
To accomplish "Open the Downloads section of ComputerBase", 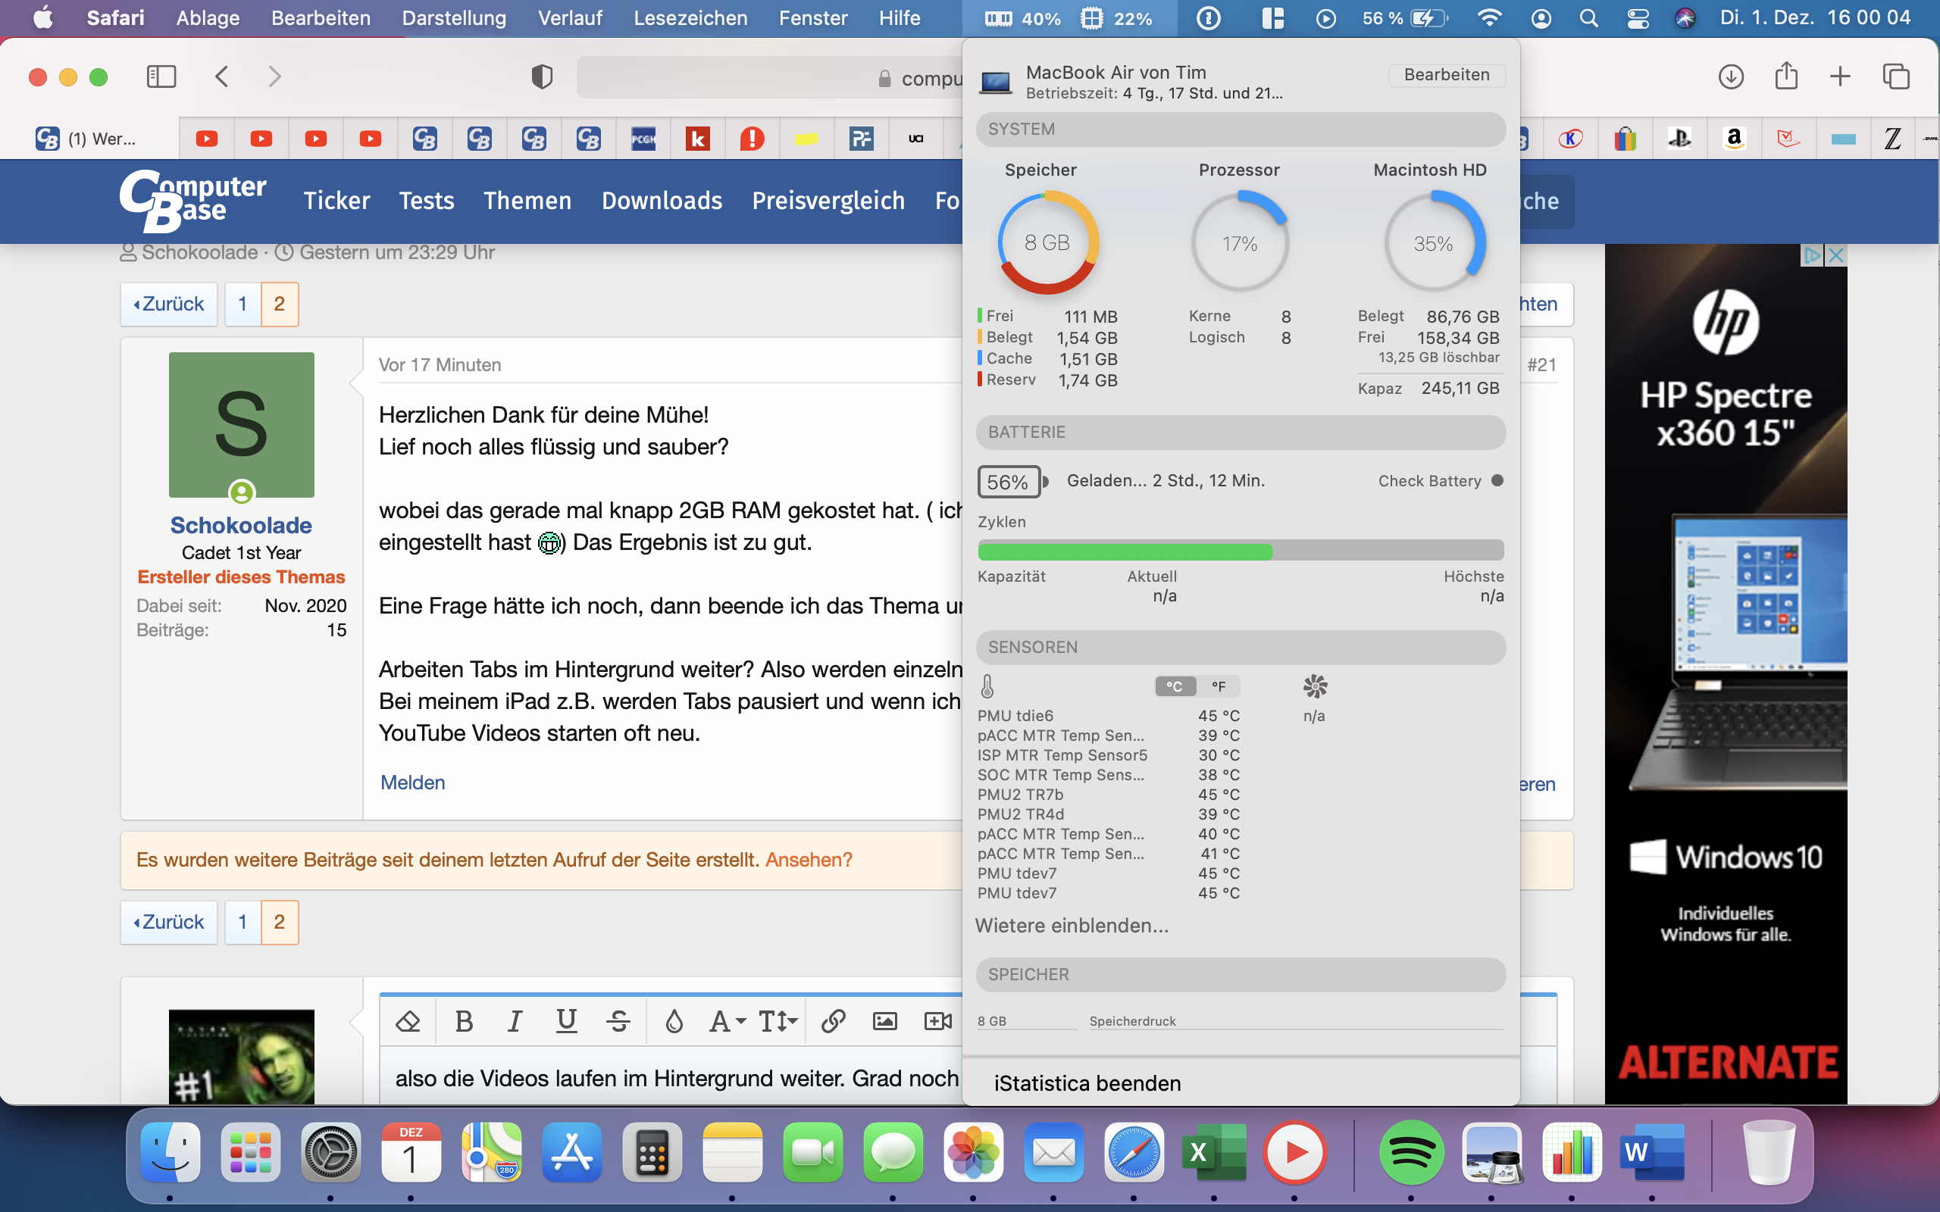I will point(662,201).
